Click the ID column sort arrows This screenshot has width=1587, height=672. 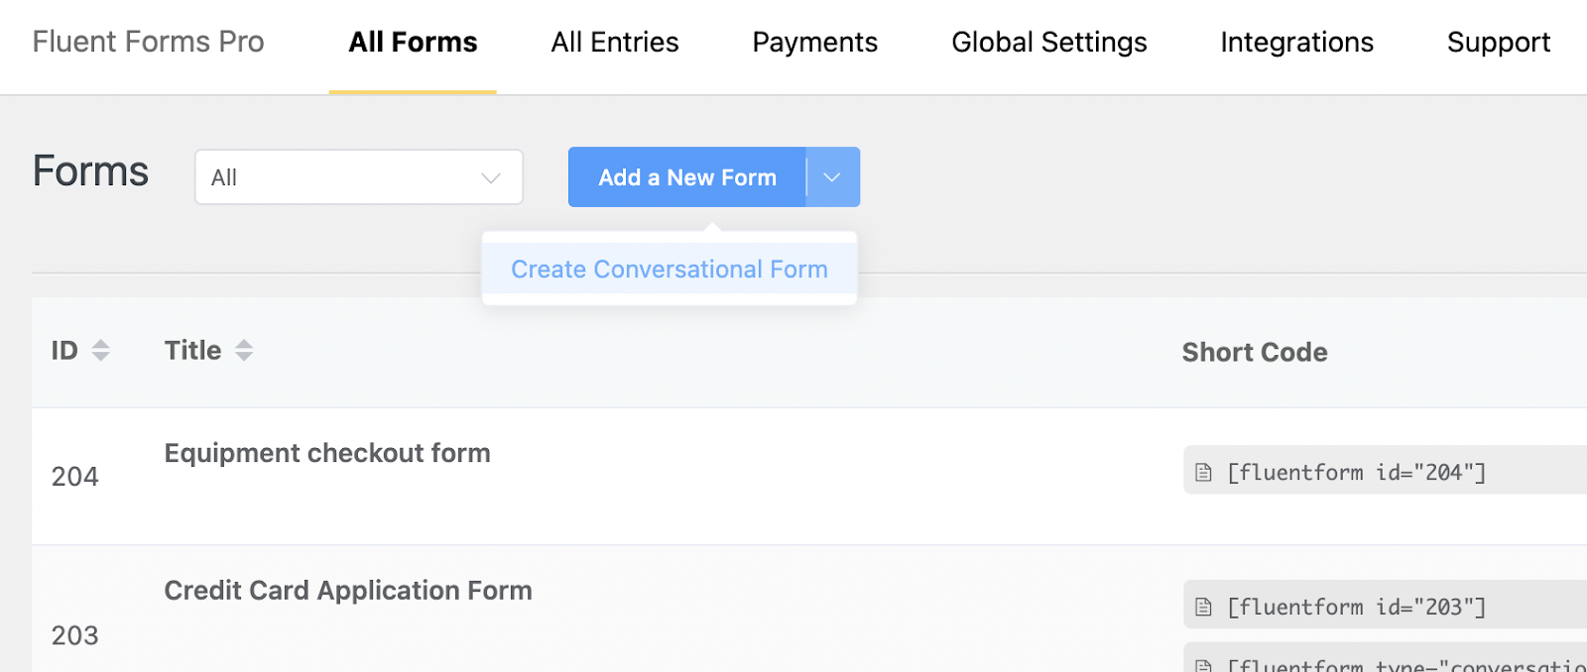pyautogui.click(x=100, y=350)
